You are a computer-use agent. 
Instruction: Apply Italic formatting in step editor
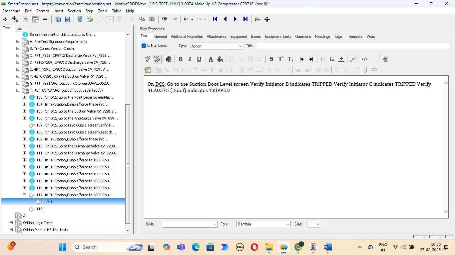(x=190, y=59)
